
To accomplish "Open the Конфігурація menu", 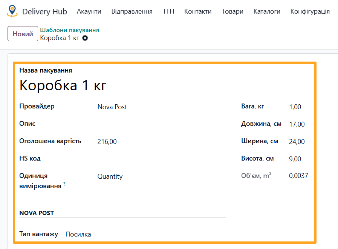I will [310, 11].
